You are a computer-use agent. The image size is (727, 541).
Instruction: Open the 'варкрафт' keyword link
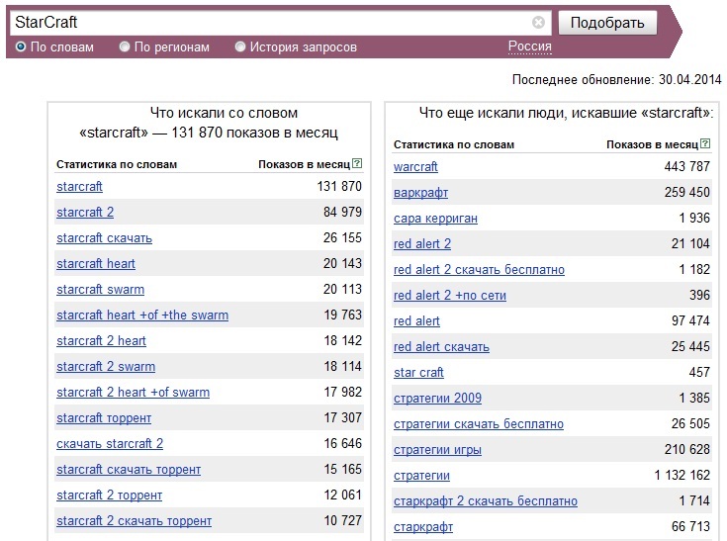point(420,193)
